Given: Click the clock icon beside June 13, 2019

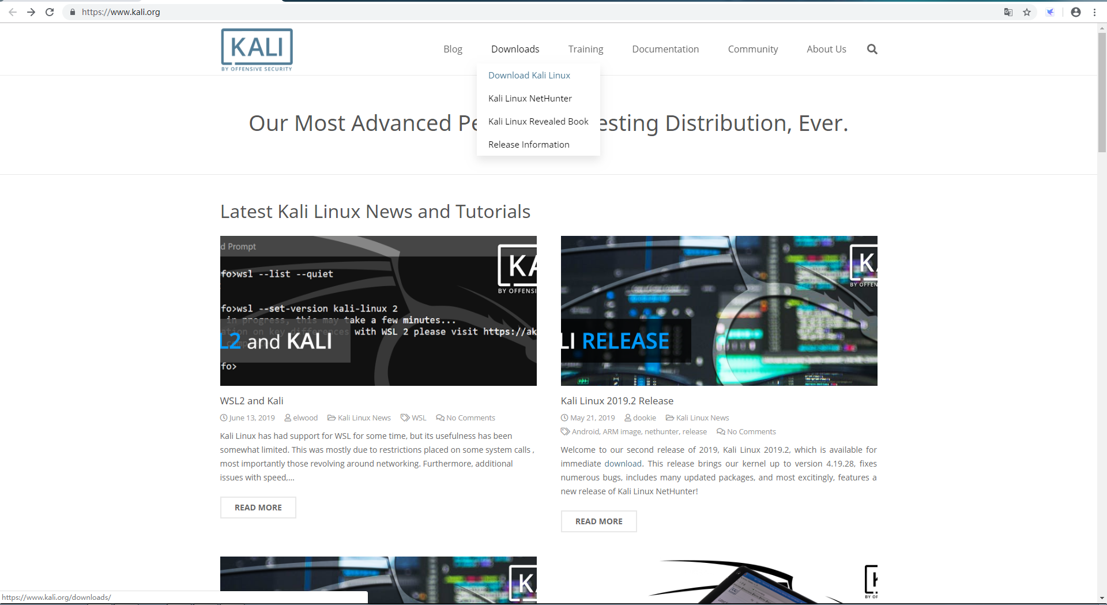Looking at the screenshot, I should click(223, 418).
